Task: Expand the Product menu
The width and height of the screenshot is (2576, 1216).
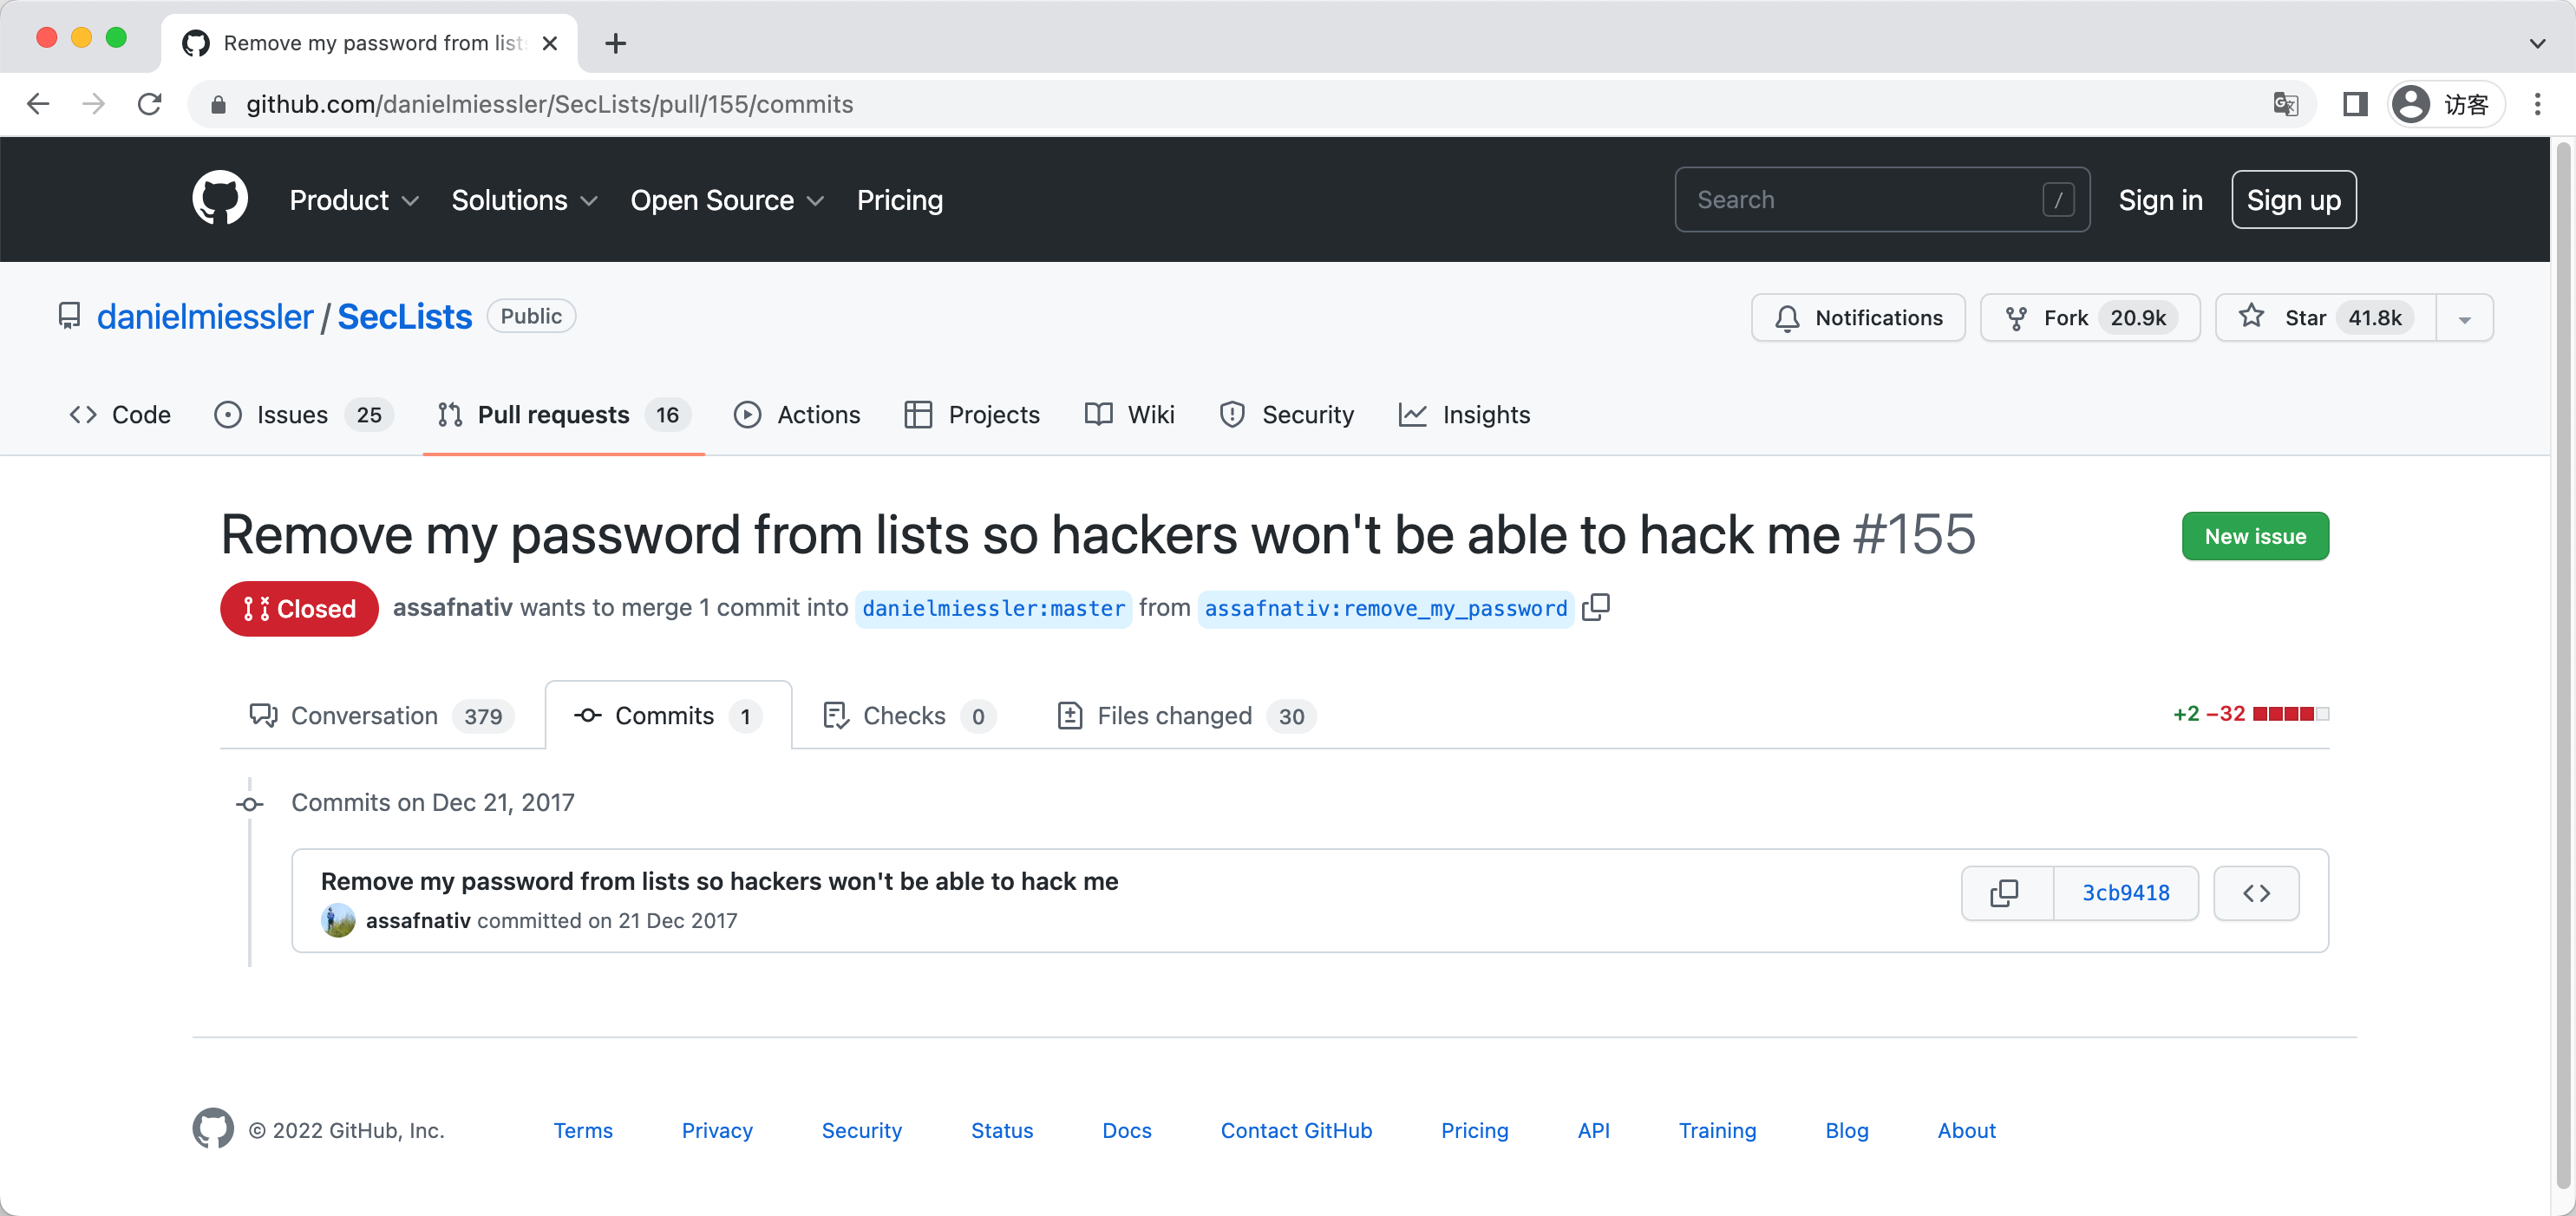Action: coord(353,200)
